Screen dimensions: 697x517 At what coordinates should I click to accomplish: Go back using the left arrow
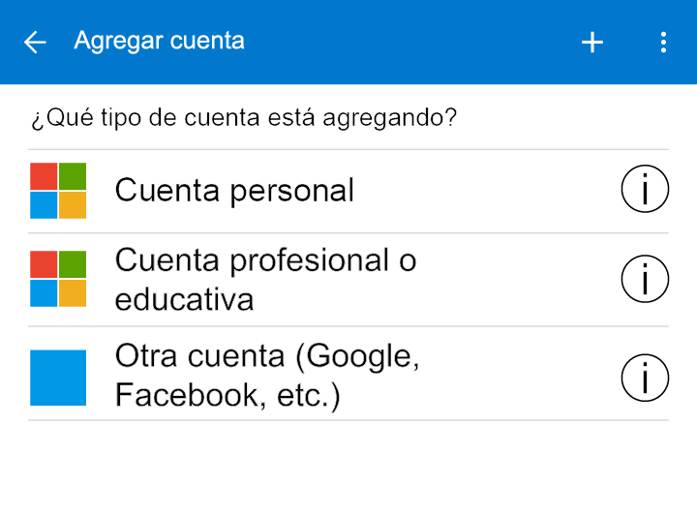(x=35, y=43)
